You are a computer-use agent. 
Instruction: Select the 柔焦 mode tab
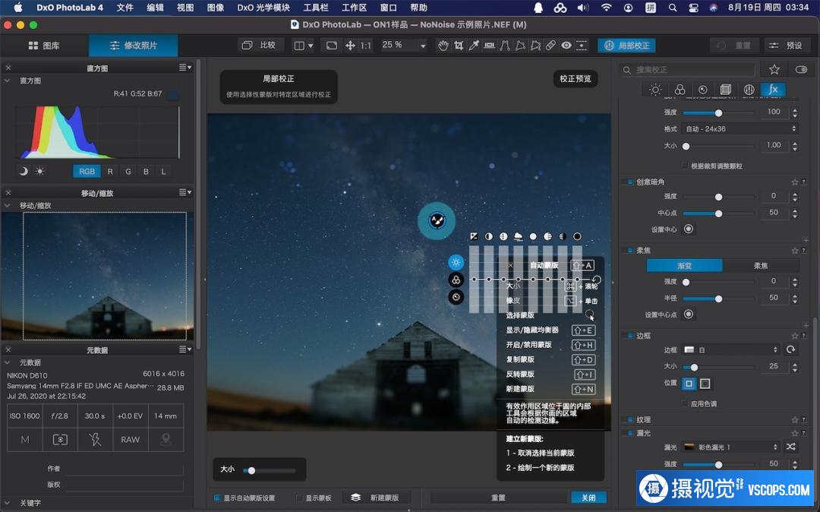coord(761,266)
